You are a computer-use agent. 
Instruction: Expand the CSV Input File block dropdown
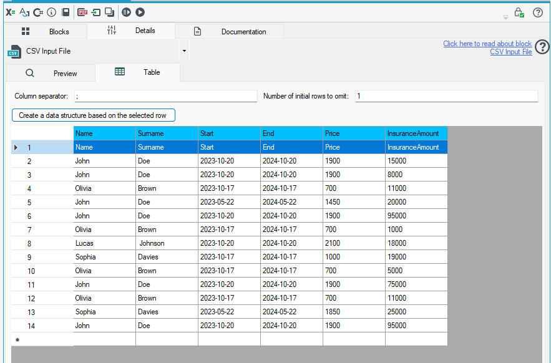click(x=184, y=51)
